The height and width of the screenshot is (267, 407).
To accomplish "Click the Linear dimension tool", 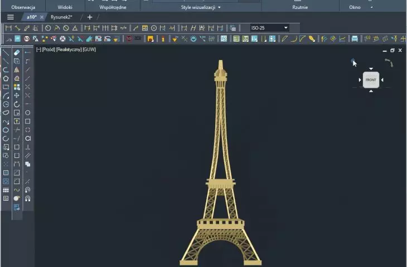I will click(x=8, y=28).
